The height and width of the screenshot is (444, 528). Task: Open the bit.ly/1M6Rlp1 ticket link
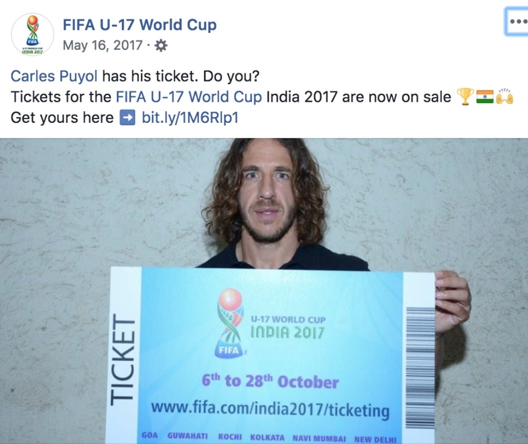coord(190,118)
